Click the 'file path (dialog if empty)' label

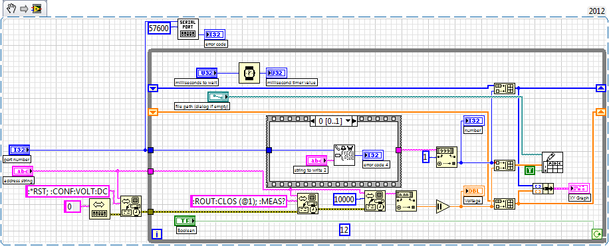pyautogui.click(x=202, y=107)
